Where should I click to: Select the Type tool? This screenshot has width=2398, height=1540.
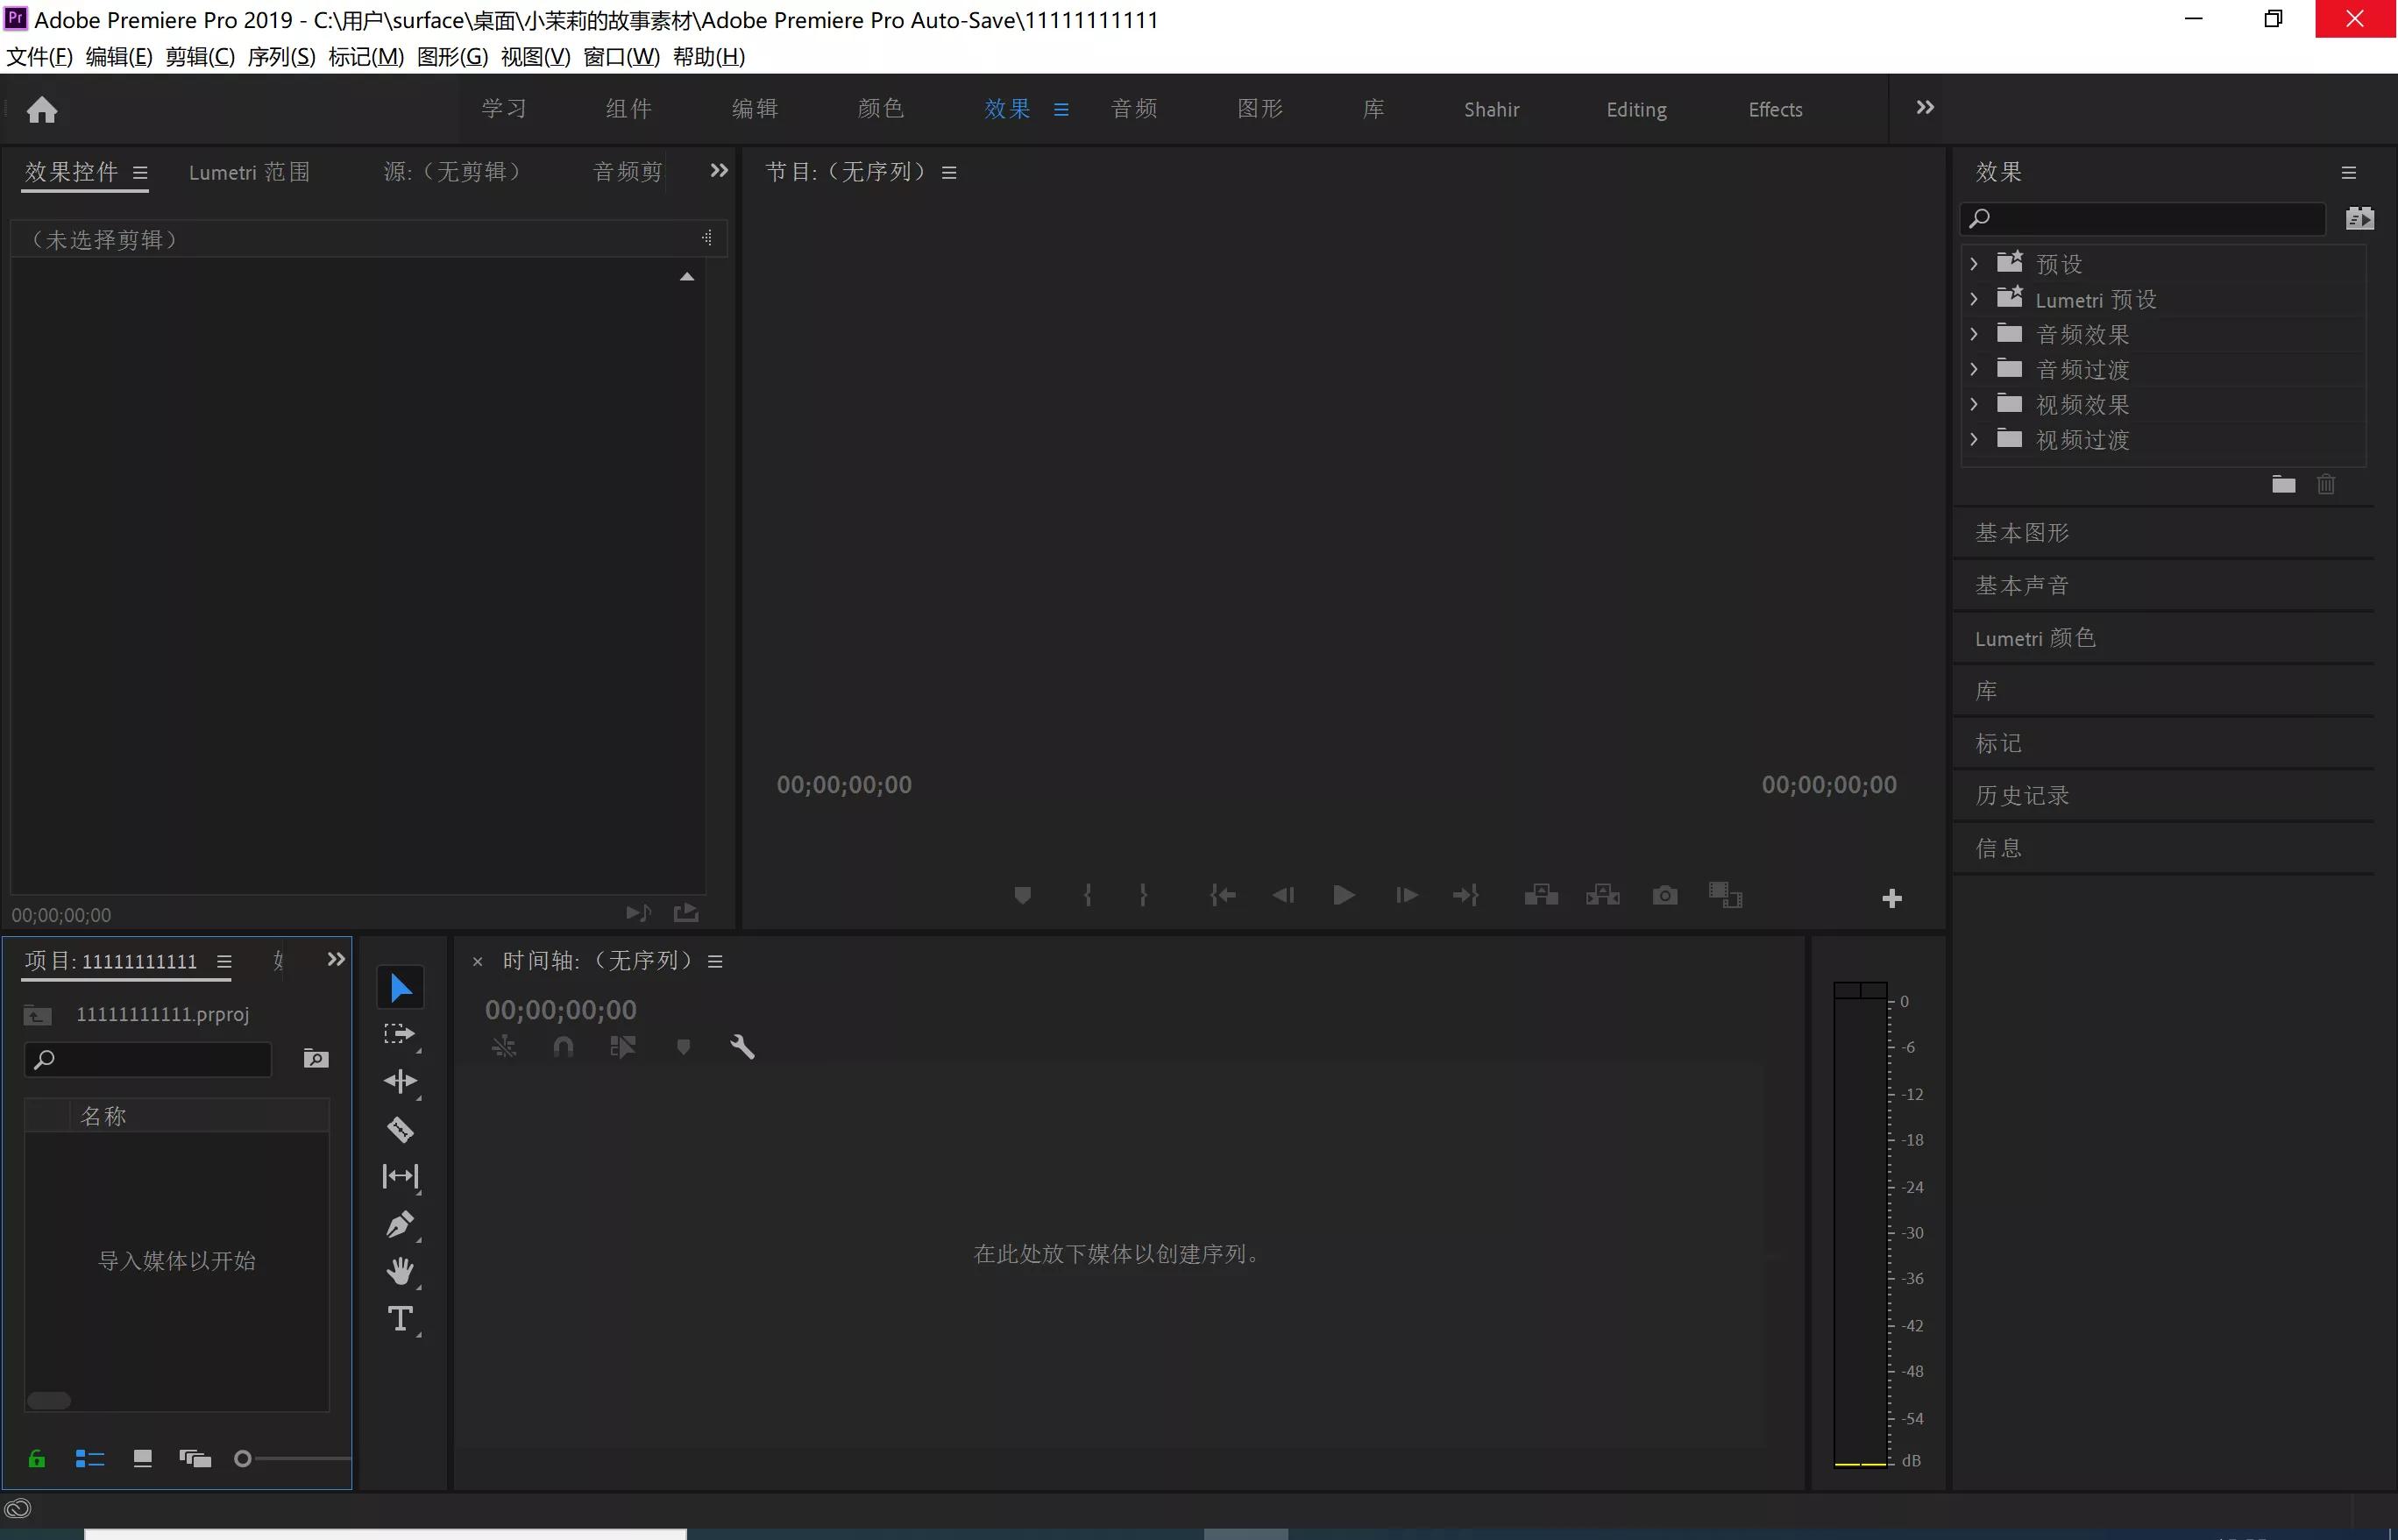(400, 1319)
